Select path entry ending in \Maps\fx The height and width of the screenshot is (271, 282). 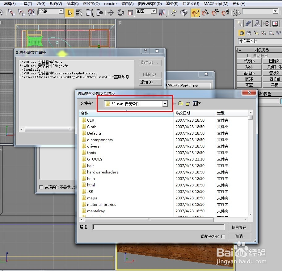tap(44, 66)
